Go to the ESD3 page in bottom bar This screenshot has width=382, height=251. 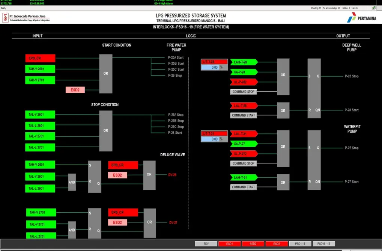pos(277,244)
